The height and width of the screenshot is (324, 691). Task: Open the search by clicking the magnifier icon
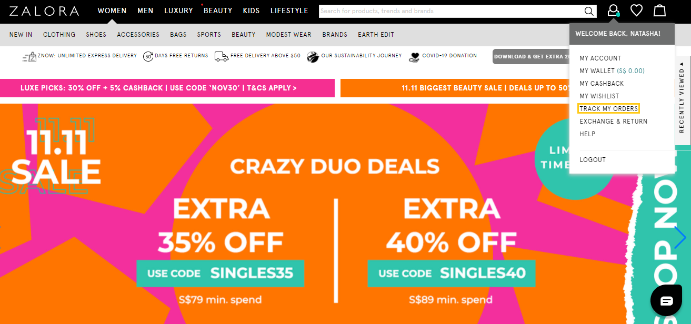click(x=588, y=11)
